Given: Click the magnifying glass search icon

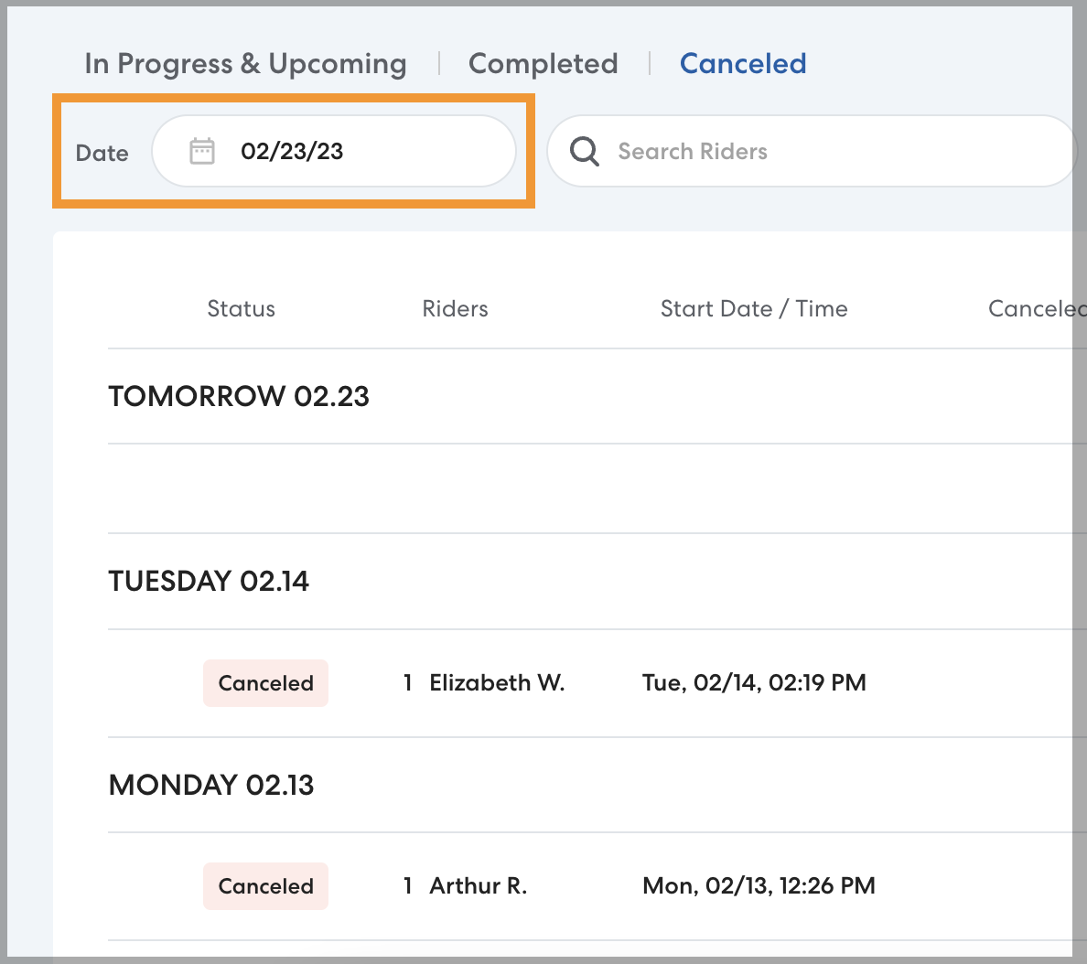Looking at the screenshot, I should pos(584,151).
